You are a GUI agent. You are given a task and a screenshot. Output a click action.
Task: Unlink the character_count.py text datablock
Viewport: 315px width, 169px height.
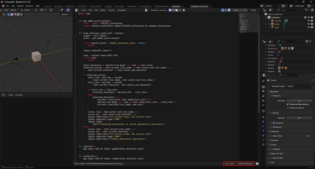pos(180,10)
